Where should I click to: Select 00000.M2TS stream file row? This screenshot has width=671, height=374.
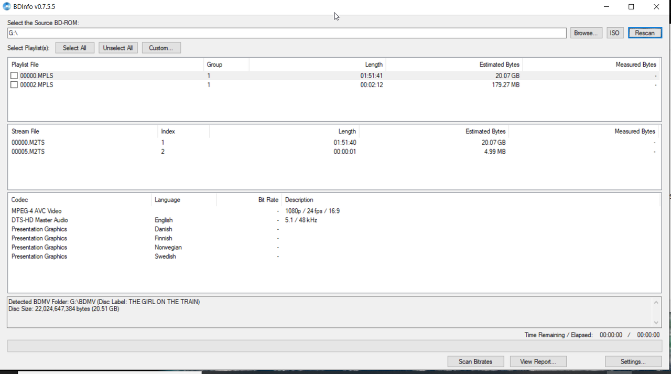pos(334,142)
